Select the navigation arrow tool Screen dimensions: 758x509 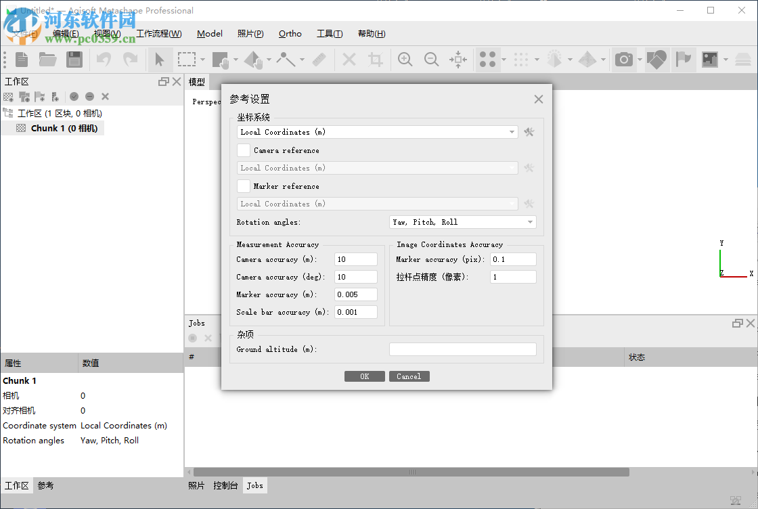coord(160,60)
